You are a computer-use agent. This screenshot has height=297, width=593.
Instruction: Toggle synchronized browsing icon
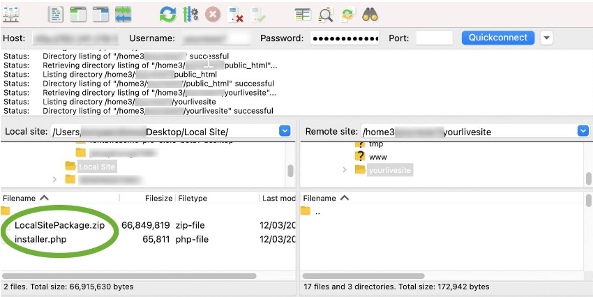[347, 15]
